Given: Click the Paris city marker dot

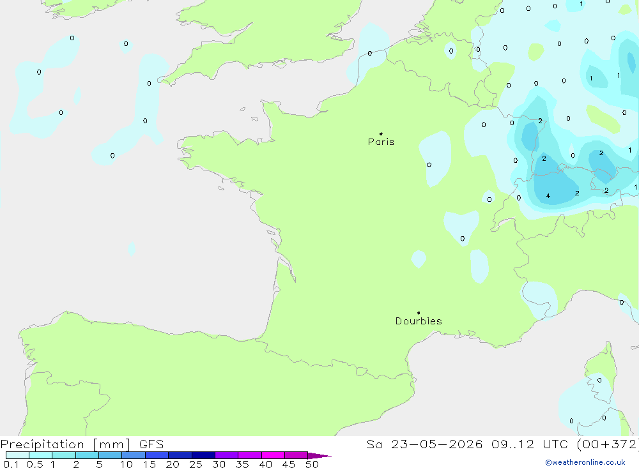Looking at the screenshot, I should click(381, 133).
